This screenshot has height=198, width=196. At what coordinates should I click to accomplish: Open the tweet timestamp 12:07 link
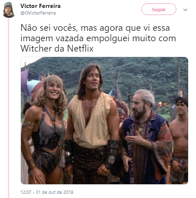tap(26, 192)
